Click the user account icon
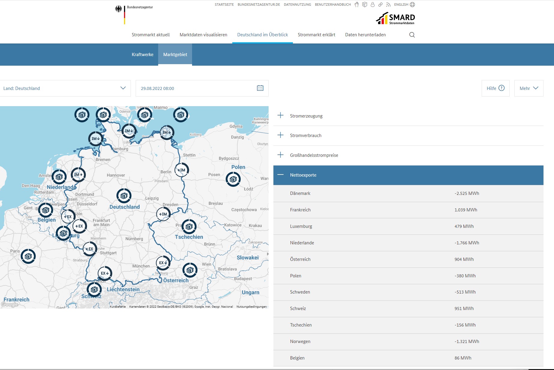The image size is (554, 370). coord(372,4)
